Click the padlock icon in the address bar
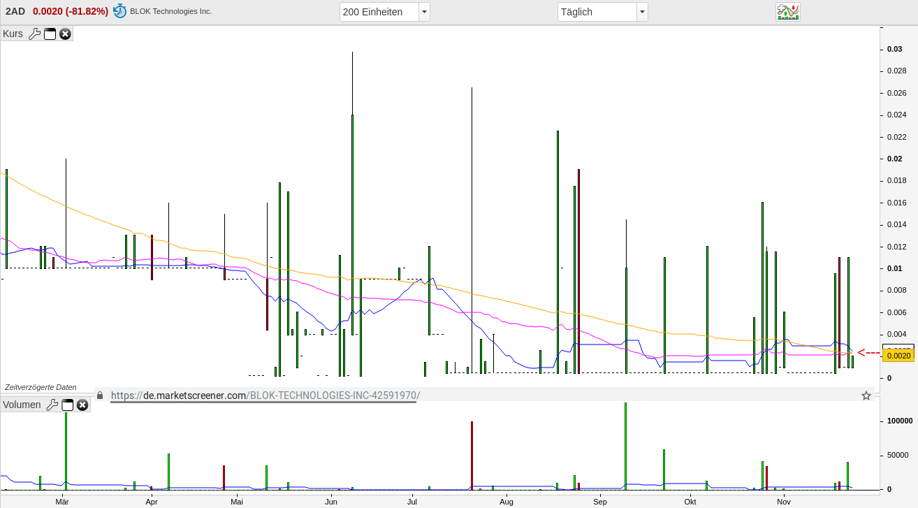This screenshot has width=918, height=508. point(100,395)
